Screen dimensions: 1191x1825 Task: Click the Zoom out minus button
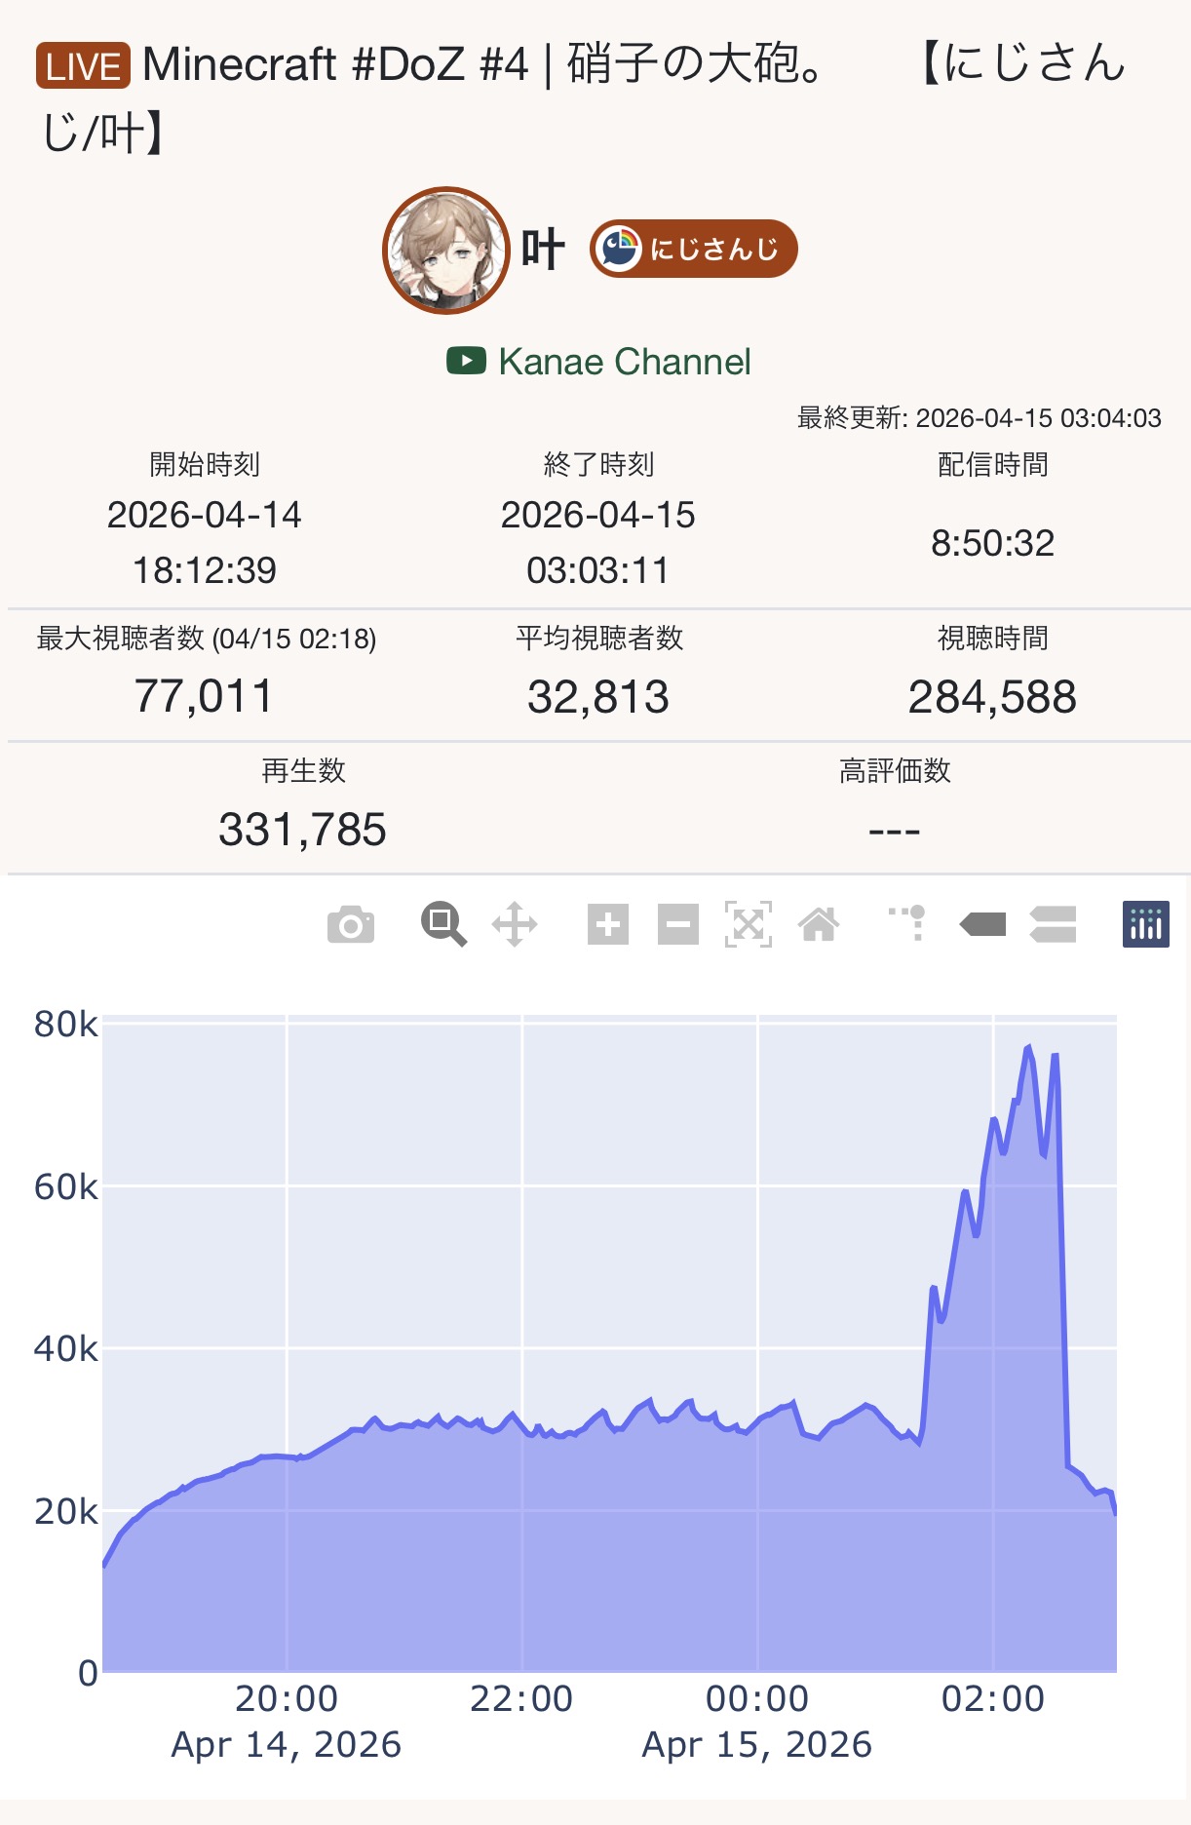tap(678, 924)
